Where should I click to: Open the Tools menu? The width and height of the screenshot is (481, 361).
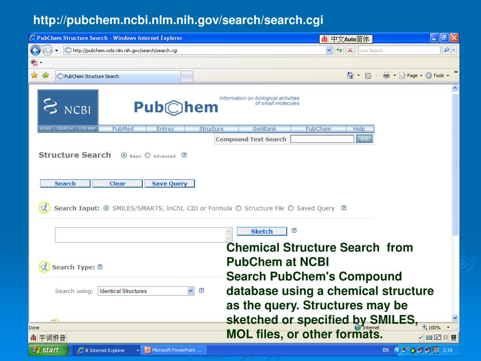(x=437, y=76)
